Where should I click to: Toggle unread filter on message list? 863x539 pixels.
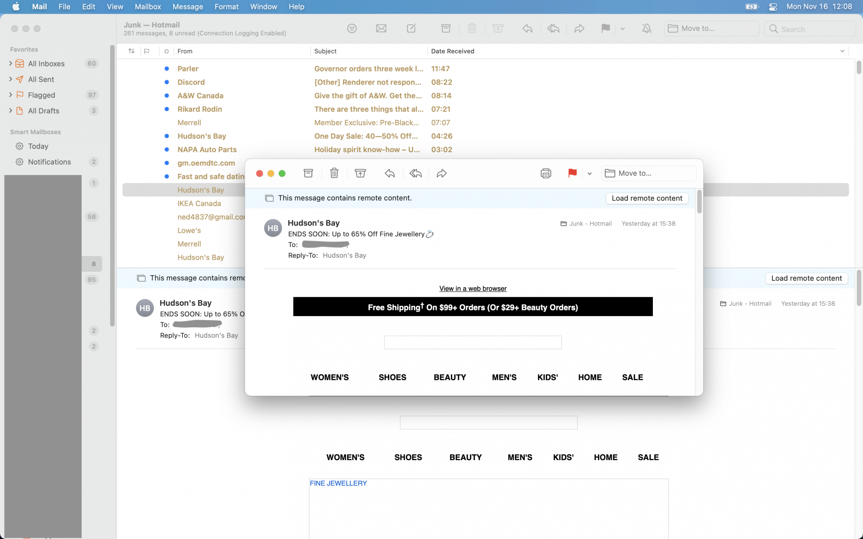tap(167, 51)
